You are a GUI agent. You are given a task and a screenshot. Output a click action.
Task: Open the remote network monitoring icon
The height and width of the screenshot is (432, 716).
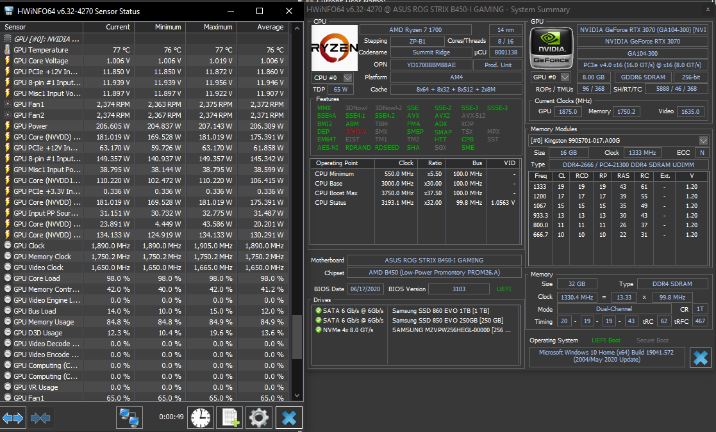(x=129, y=418)
